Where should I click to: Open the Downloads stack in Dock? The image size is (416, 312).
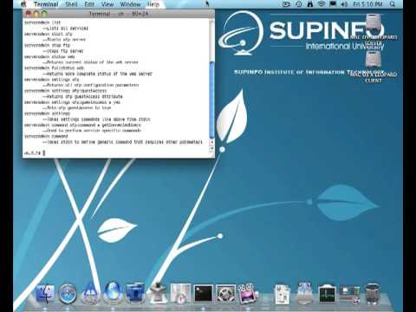pos(304,294)
